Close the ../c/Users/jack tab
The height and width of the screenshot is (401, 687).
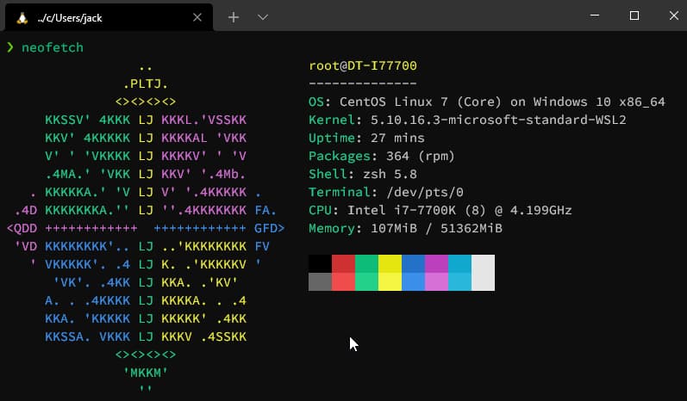(x=197, y=17)
